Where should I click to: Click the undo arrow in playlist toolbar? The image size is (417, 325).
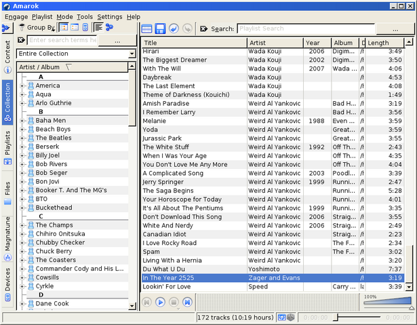(x=174, y=28)
